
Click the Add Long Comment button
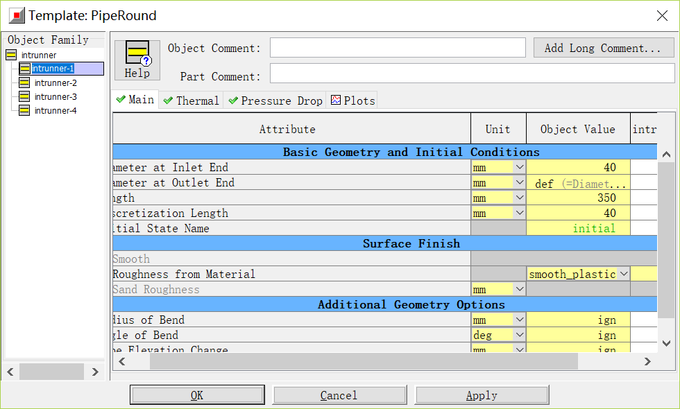pyautogui.click(x=603, y=48)
